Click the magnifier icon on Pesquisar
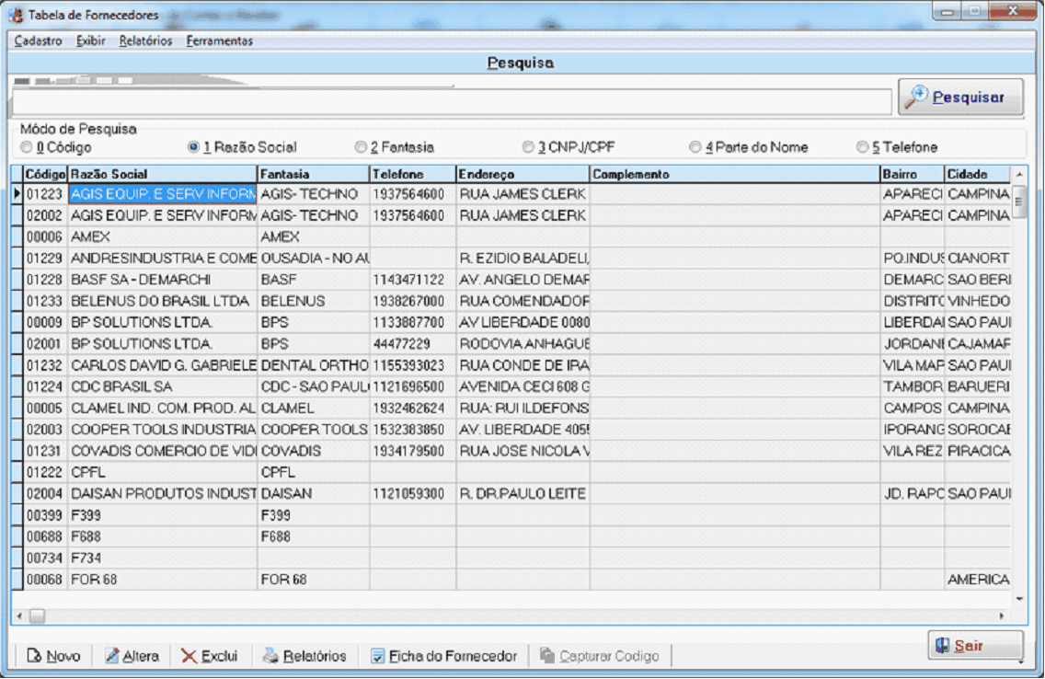This screenshot has height=679, width=1045. tap(916, 98)
